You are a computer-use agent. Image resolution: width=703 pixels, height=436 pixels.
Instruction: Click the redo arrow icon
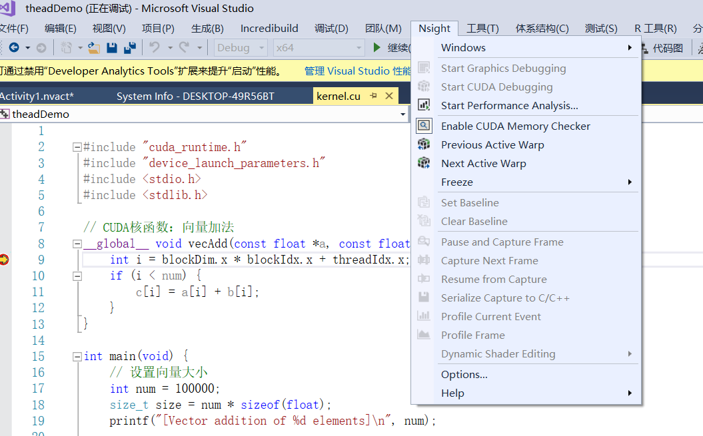point(185,47)
